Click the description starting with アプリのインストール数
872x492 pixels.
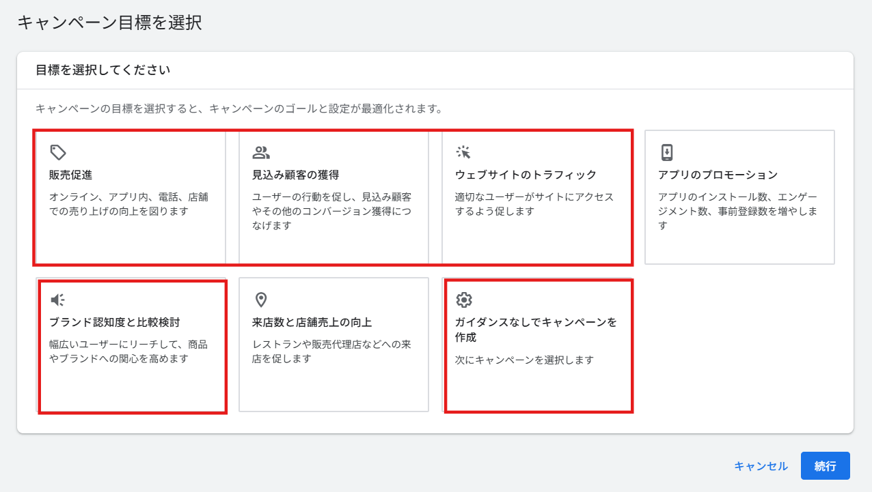(x=738, y=211)
